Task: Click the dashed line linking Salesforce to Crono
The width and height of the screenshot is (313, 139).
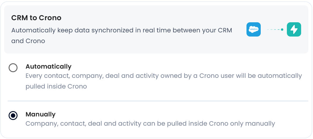Action: coord(273,29)
